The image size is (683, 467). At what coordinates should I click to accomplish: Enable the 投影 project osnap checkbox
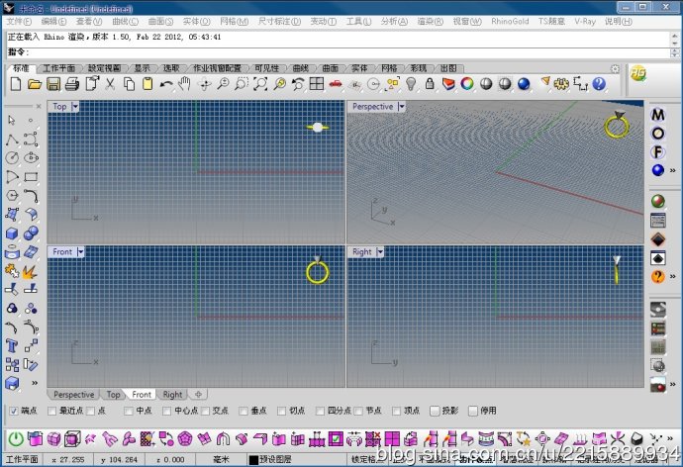[435, 411]
